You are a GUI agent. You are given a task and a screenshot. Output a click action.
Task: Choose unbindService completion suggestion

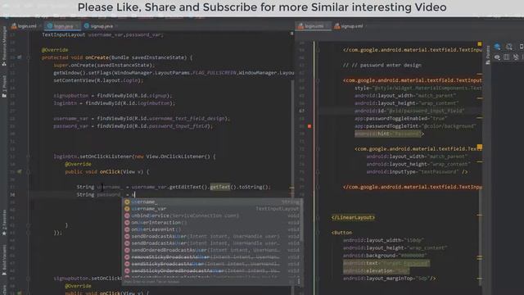(x=212, y=216)
